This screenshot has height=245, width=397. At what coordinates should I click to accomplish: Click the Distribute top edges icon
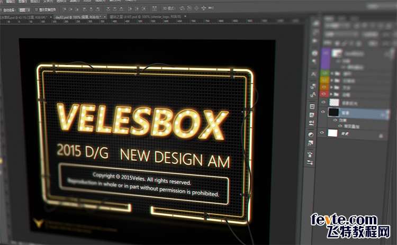coord(108,10)
